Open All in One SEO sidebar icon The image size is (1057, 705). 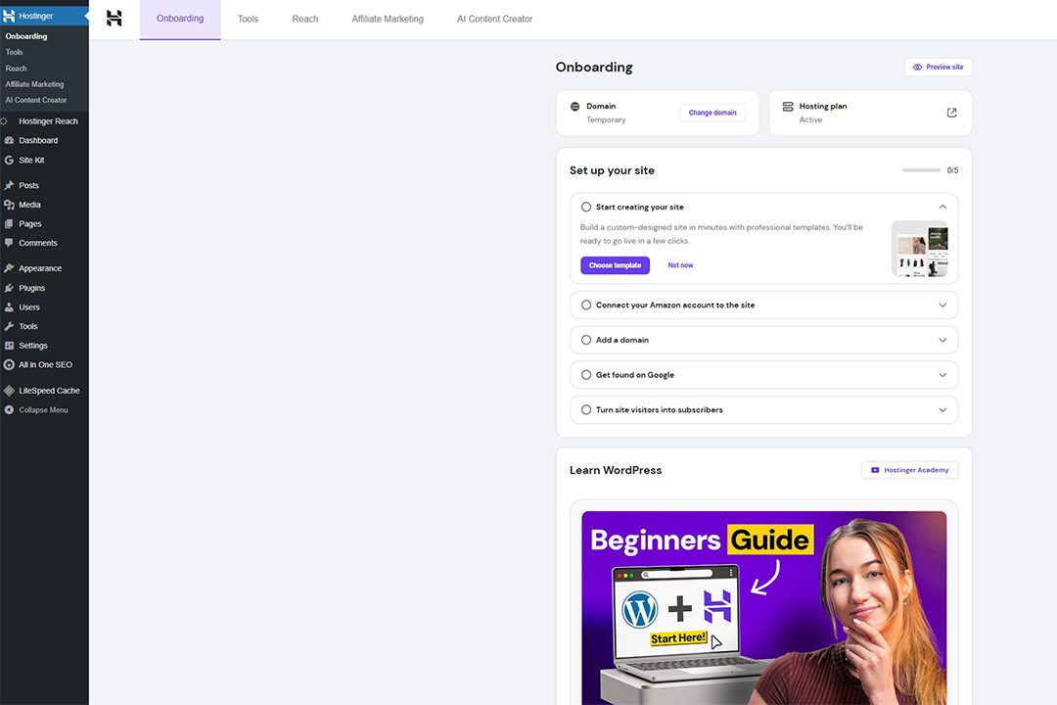9,364
